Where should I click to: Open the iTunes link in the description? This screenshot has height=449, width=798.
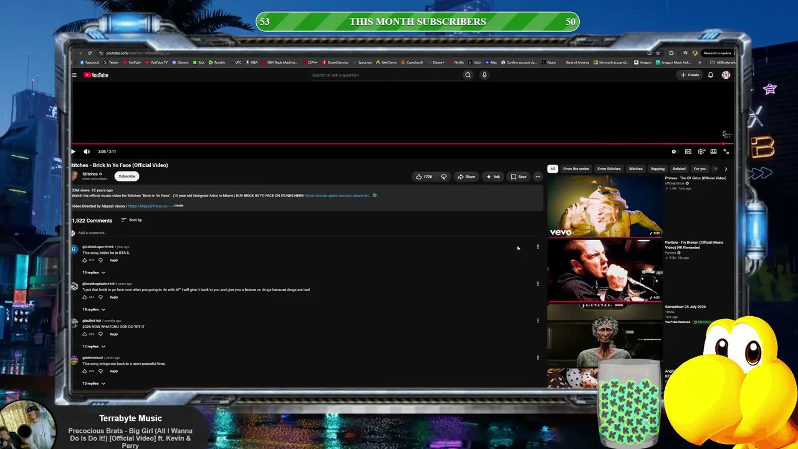click(338, 196)
